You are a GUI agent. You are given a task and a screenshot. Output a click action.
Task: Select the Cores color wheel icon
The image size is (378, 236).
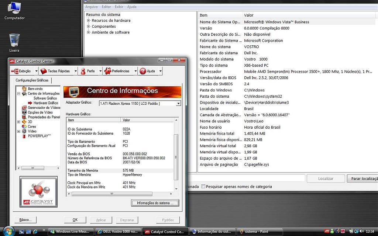tap(24, 126)
